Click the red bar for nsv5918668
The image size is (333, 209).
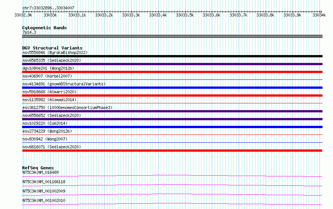172,96
